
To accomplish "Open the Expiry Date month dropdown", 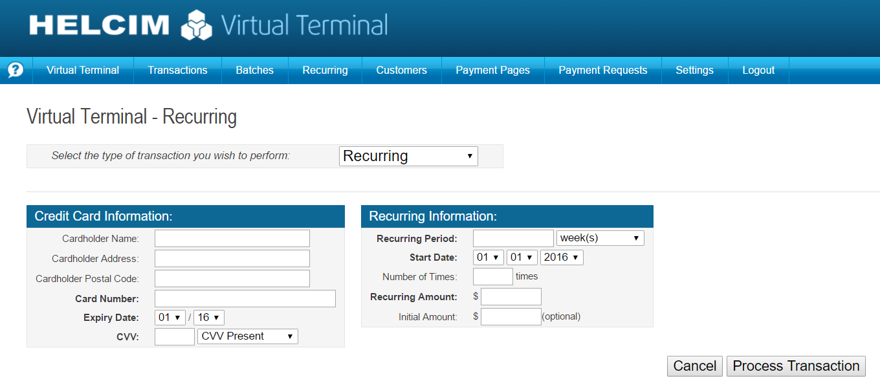I will point(170,317).
